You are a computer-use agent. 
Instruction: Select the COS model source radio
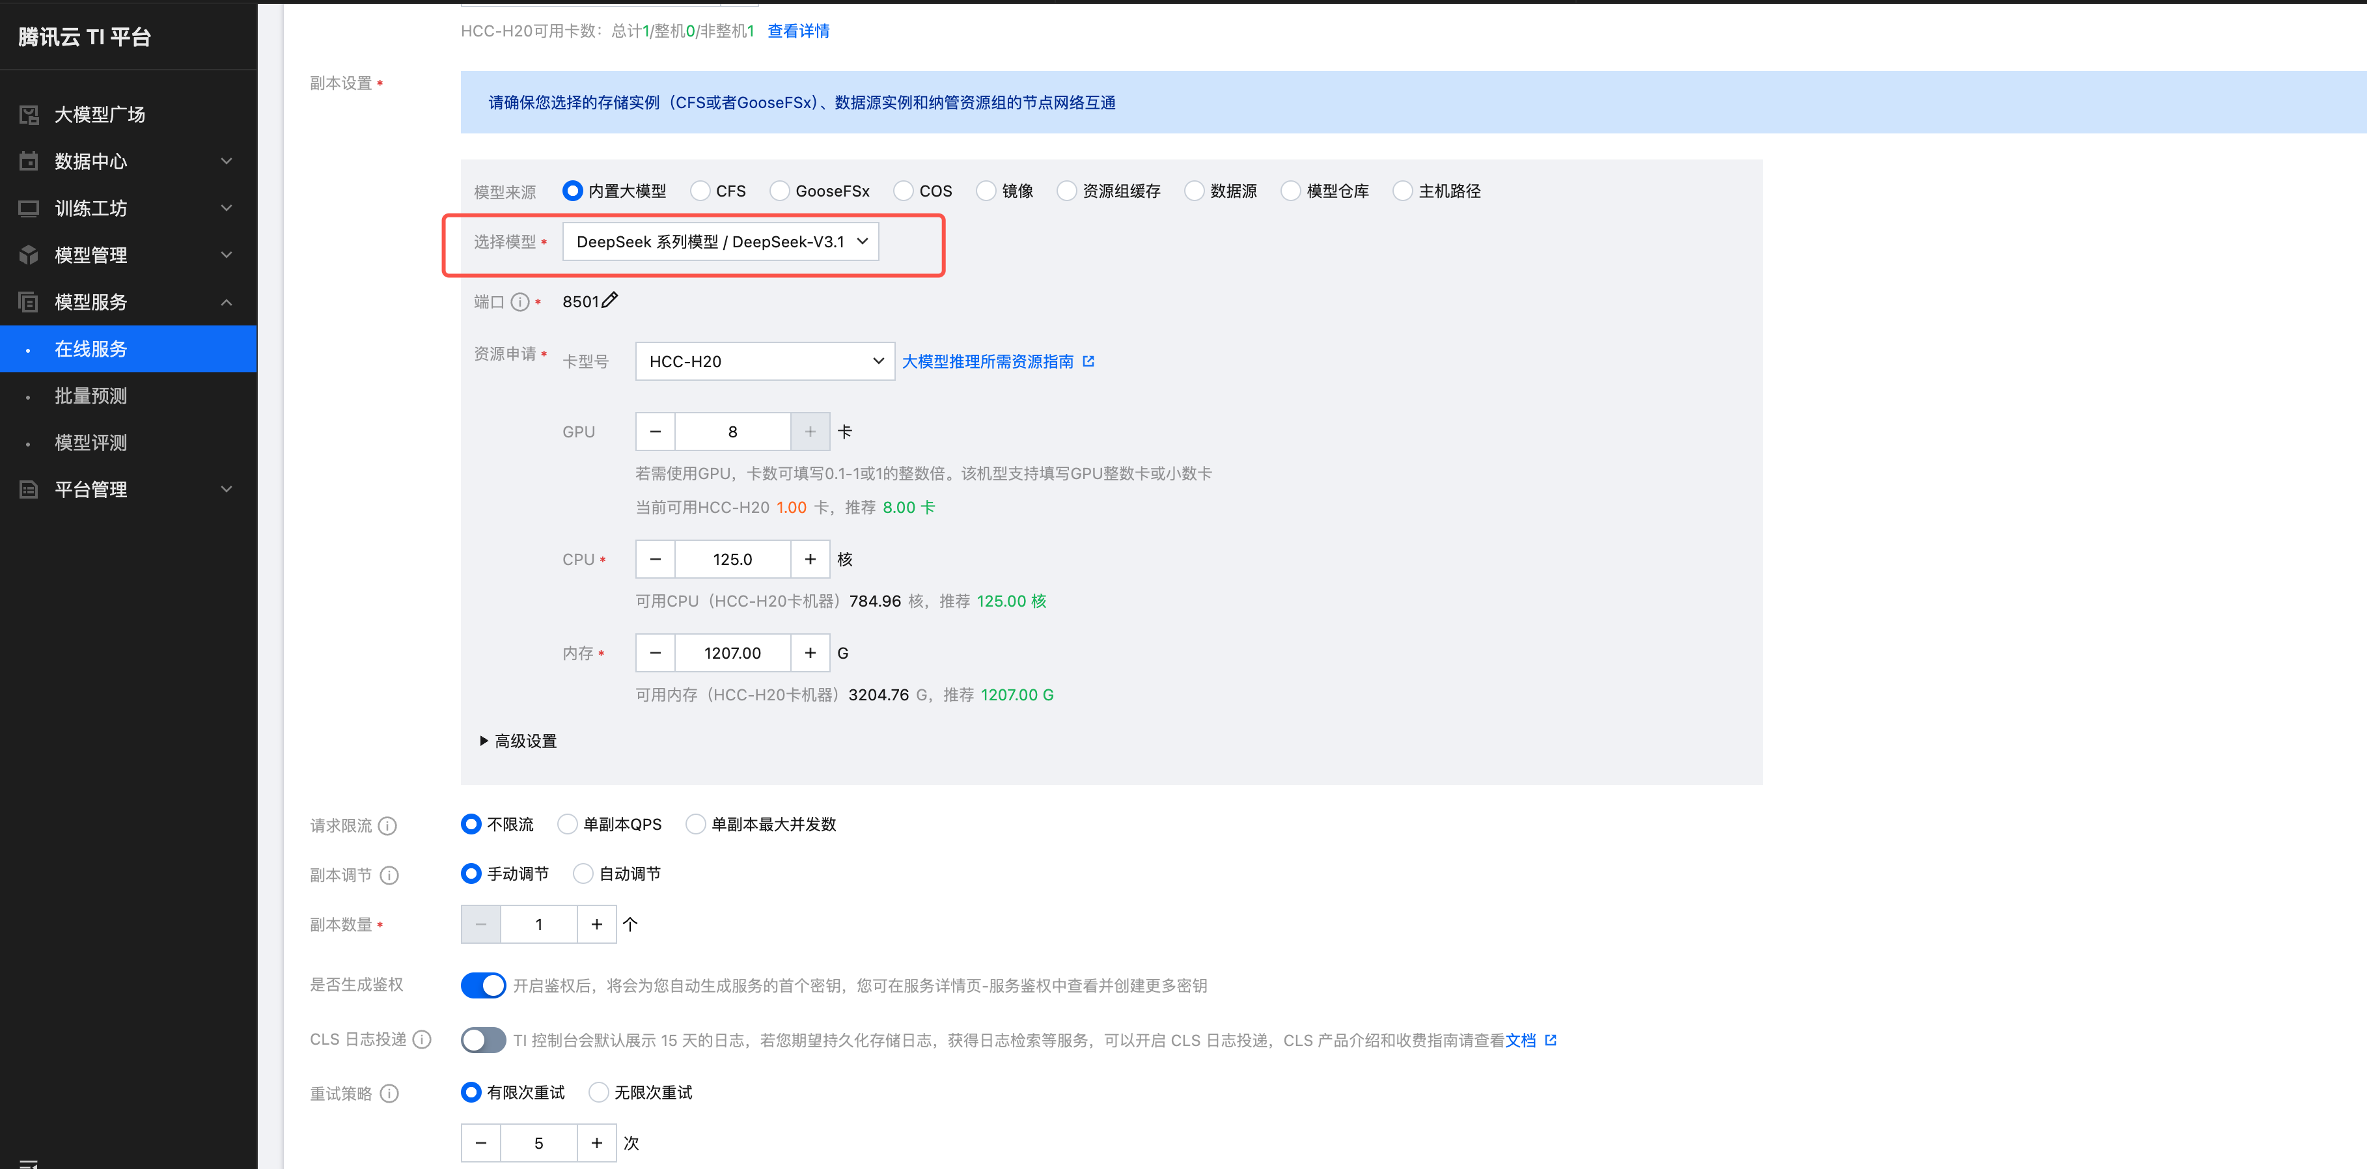904,191
